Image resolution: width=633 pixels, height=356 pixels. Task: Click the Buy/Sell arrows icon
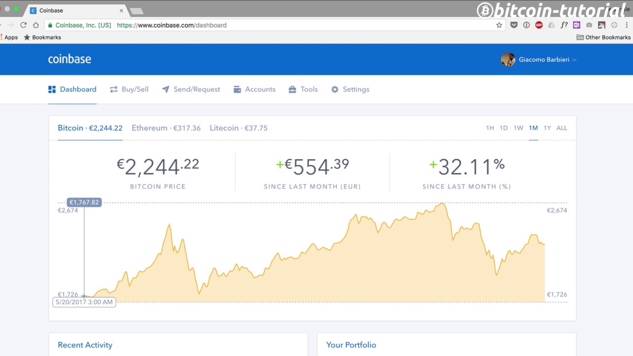[x=114, y=89]
